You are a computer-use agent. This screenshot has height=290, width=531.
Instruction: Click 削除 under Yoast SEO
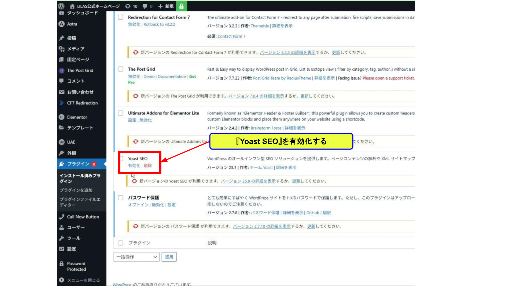147,166
